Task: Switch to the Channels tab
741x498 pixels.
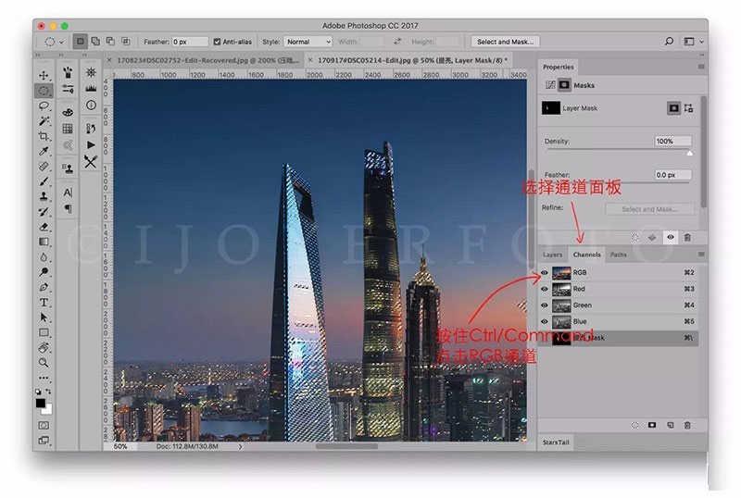Action: [x=586, y=255]
